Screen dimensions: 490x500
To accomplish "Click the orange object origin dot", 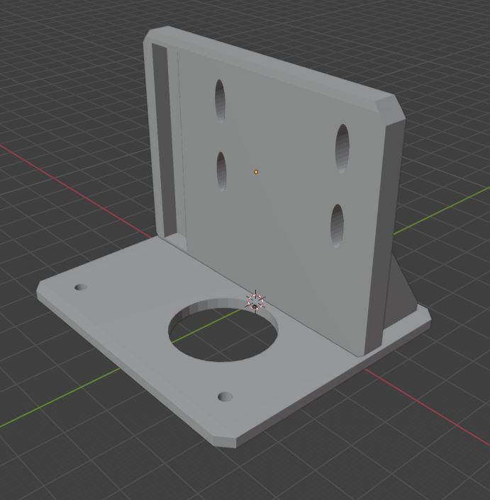I will tap(256, 172).
